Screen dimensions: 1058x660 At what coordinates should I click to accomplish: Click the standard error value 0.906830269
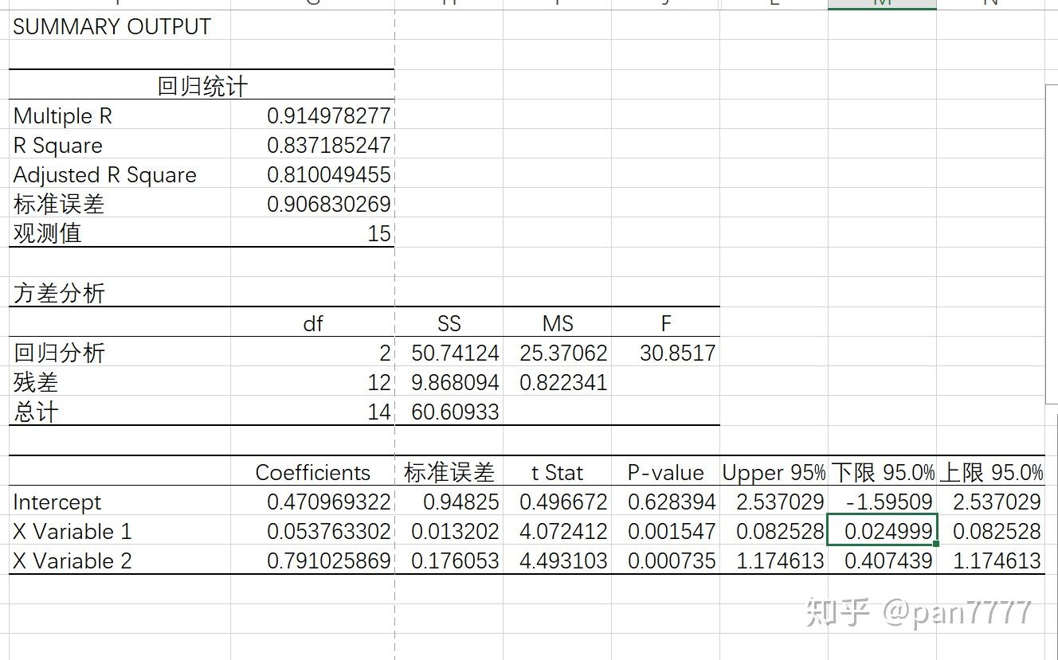[328, 205]
